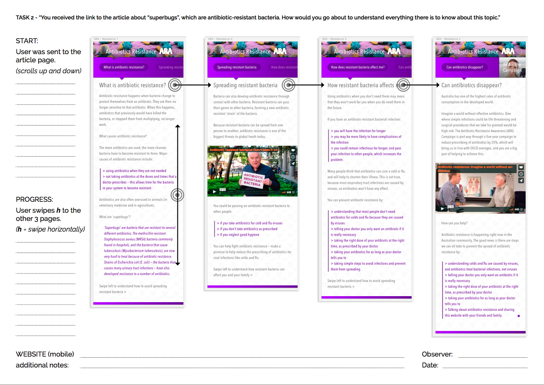Open hamburger menu on Resistance 4 screen
Screen dimensions: 544x385
(442, 52)
